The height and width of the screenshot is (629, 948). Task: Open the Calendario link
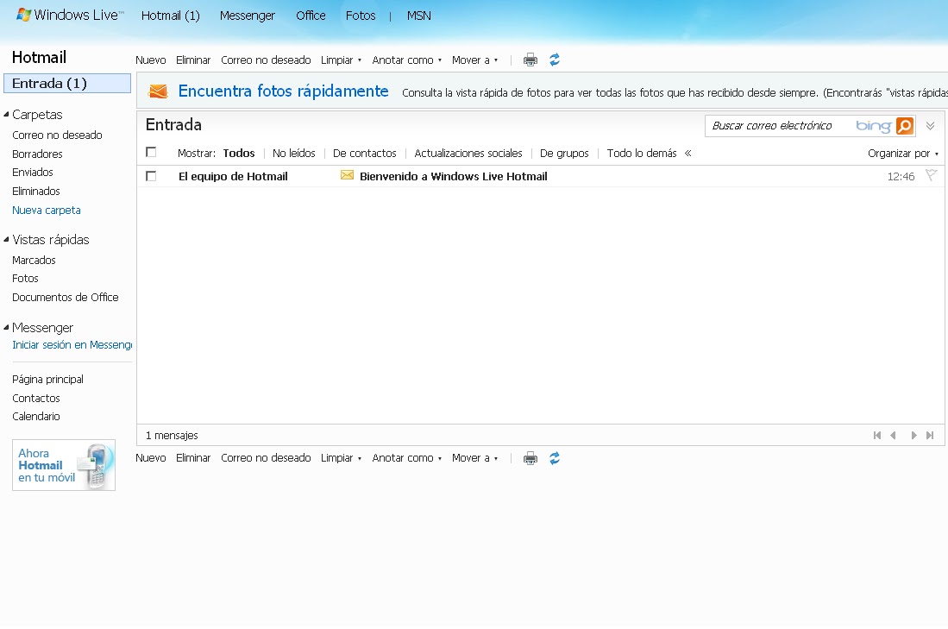click(35, 417)
